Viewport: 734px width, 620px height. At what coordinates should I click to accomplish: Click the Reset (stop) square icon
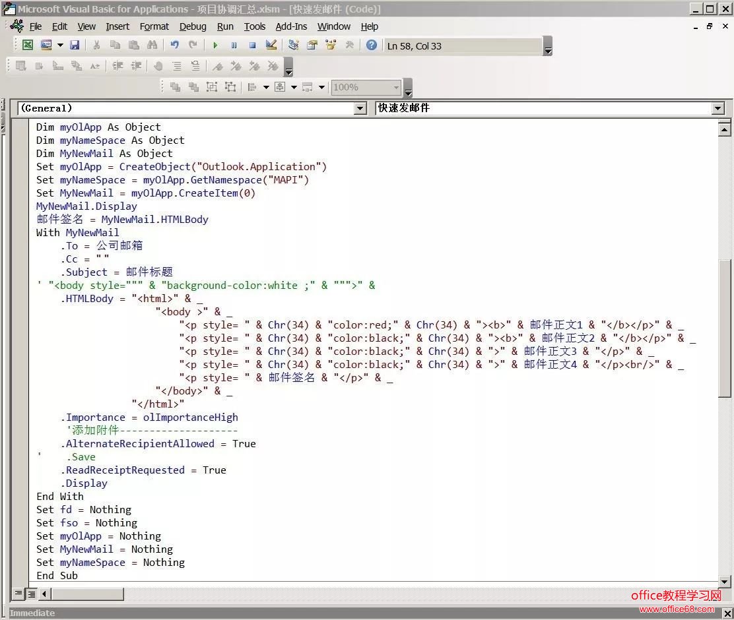click(x=252, y=46)
